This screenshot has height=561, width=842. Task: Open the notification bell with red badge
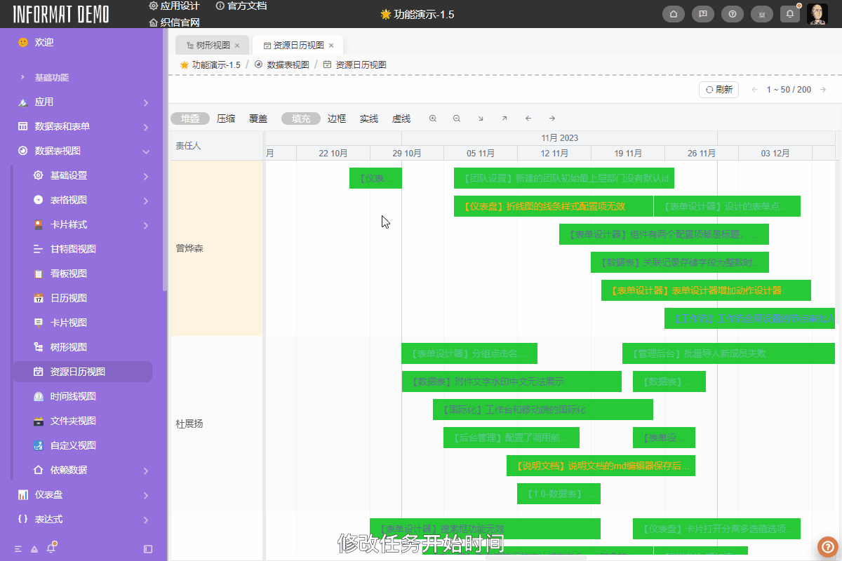click(789, 13)
